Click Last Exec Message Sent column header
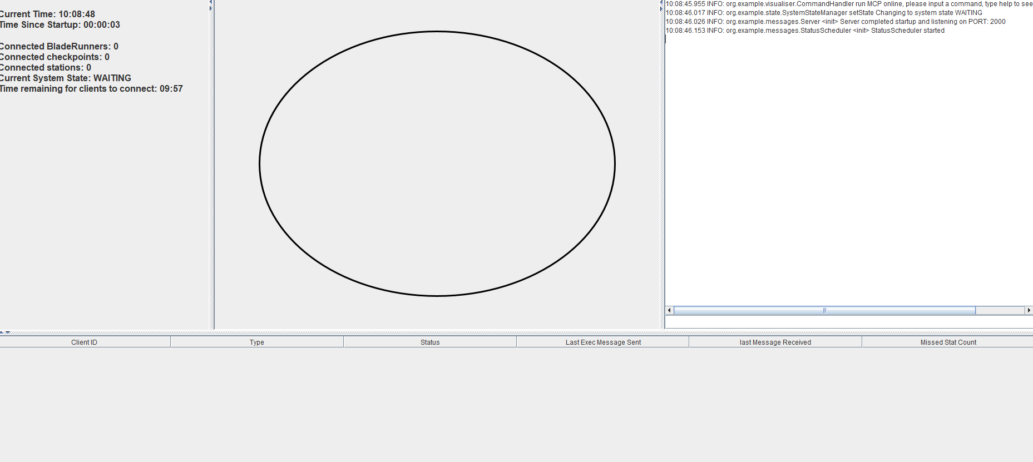This screenshot has height=462, width=1033. [603, 342]
